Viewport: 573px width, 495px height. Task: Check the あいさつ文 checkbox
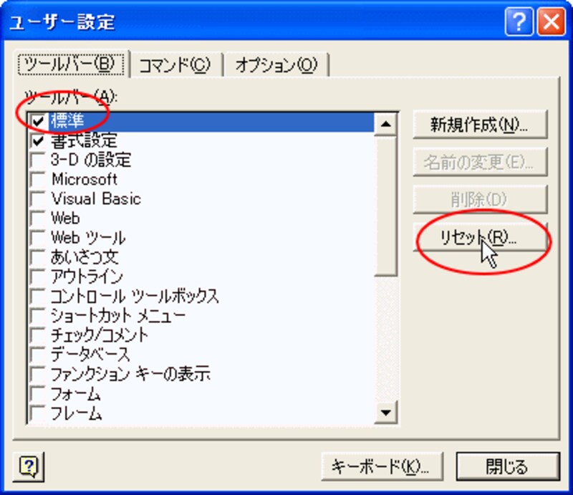coord(38,257)
